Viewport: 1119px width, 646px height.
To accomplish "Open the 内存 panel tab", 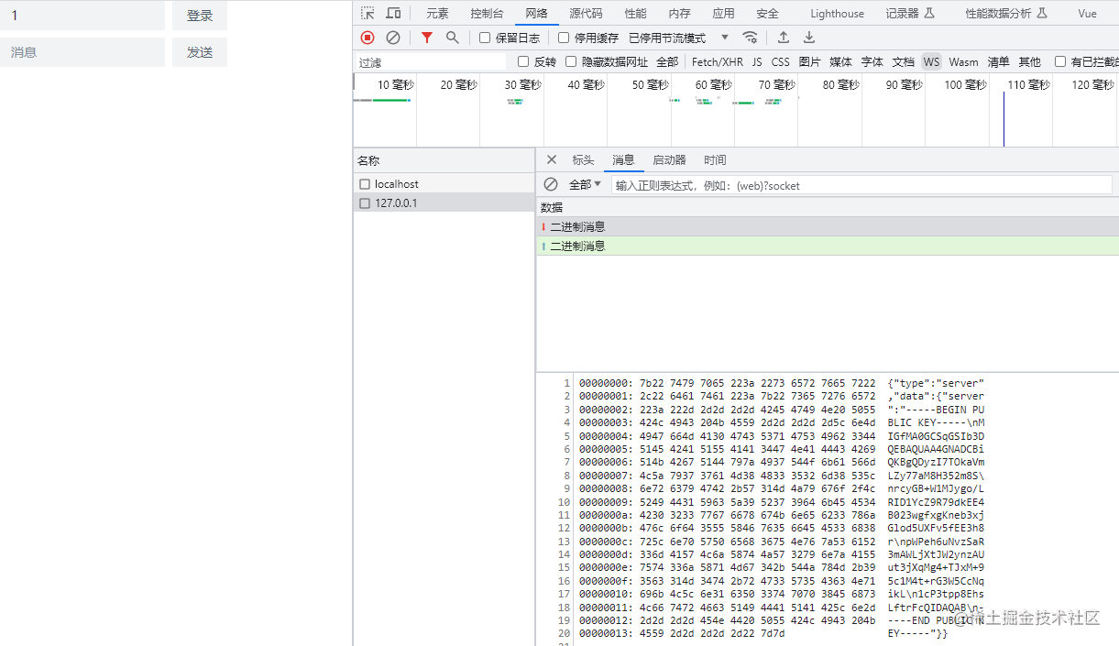I will click(679, 13).
